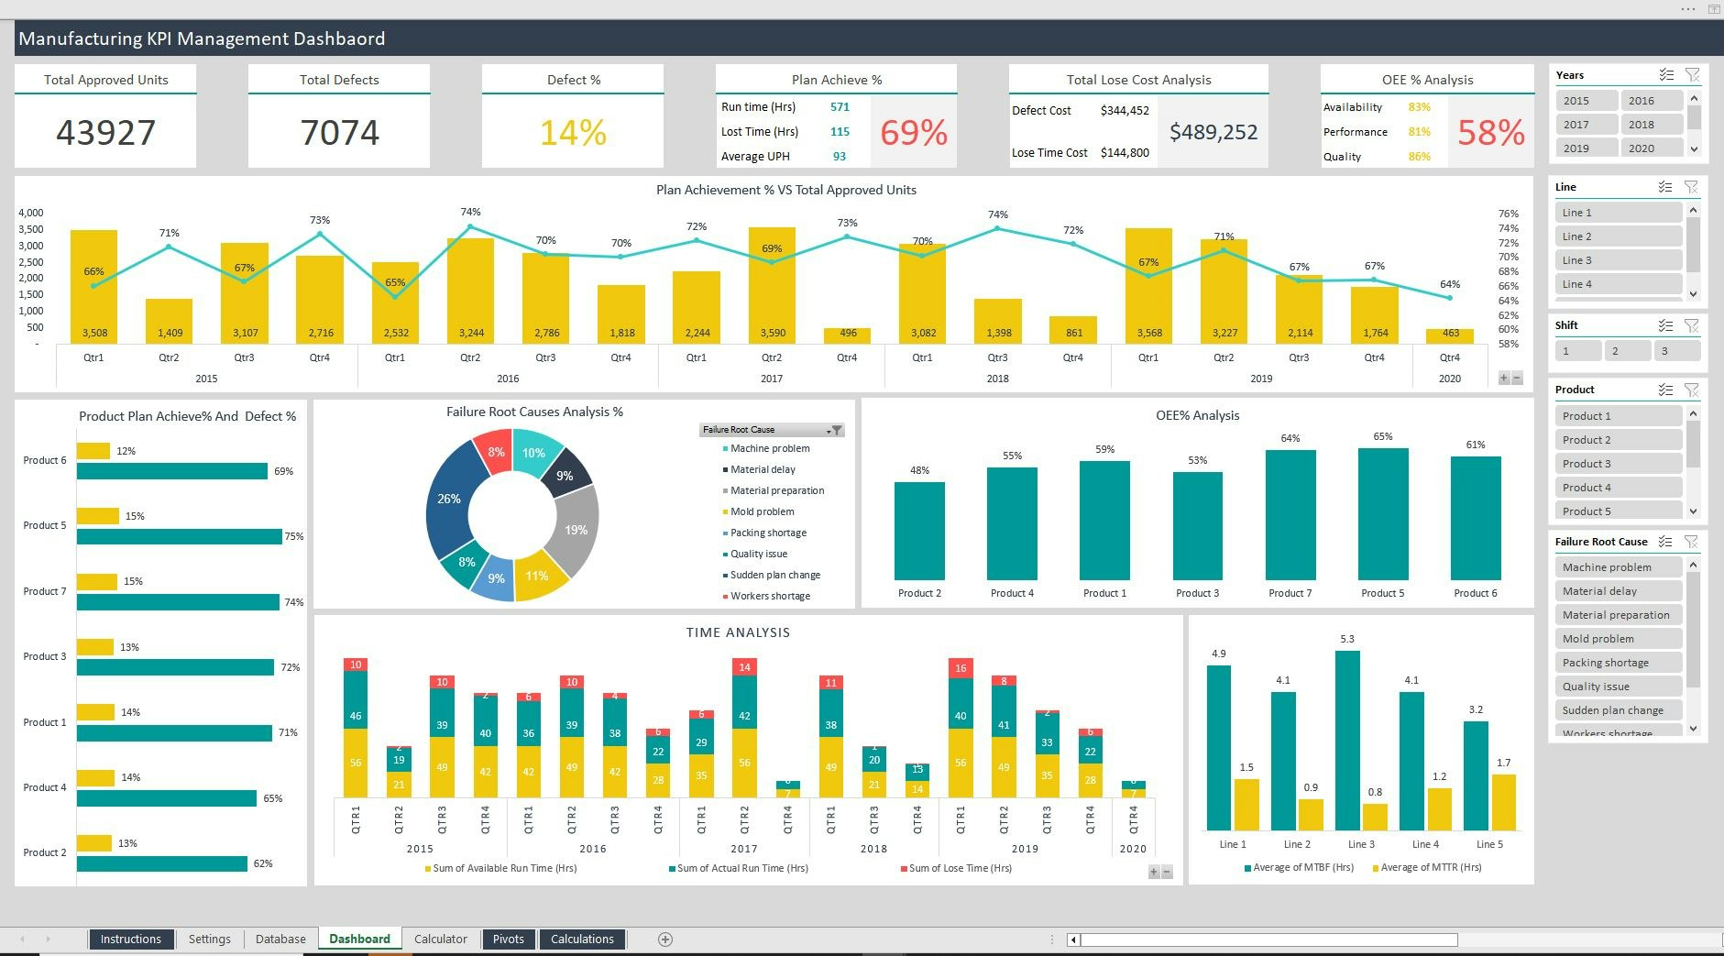Enable multi-select on the Failure Root Cause slicer

click(1666, 541)
